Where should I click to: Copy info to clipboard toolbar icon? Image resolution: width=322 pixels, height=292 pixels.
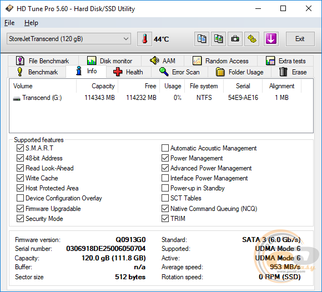pyautogui.click(x=202, y=39)
